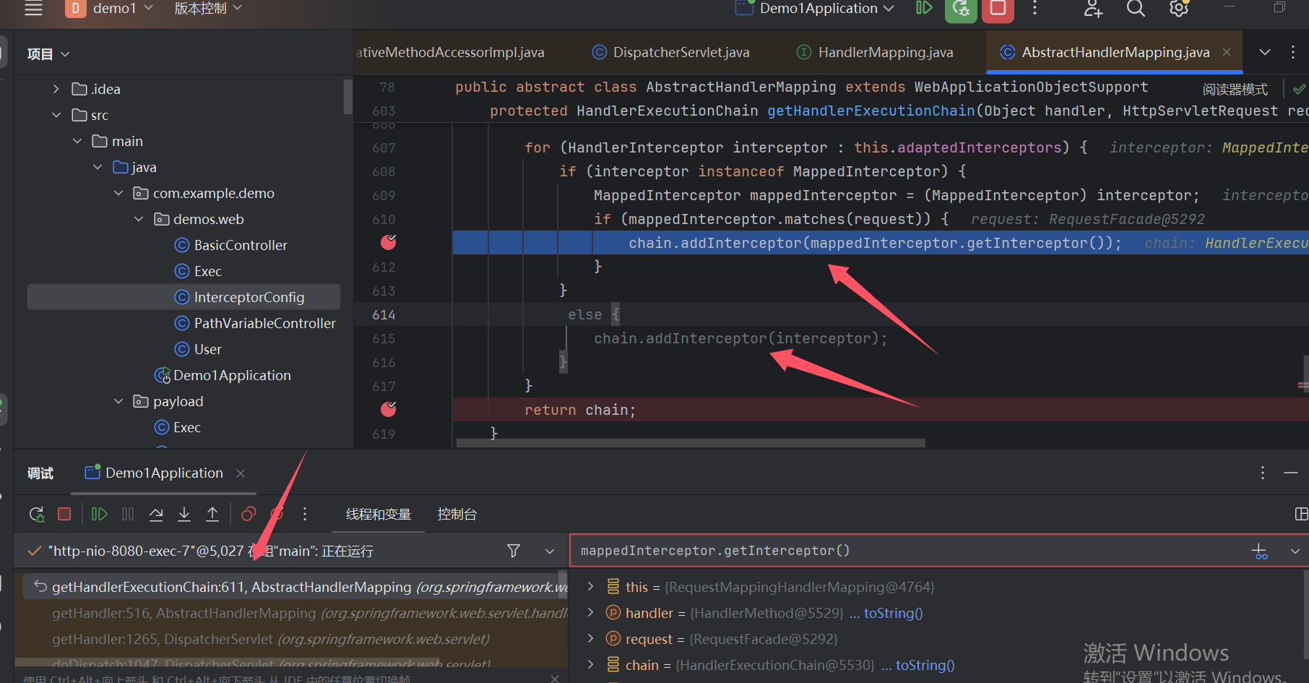Open the thread selector dropdown
The width and height of the screenshot is (1309, 683).
[550, 551]
